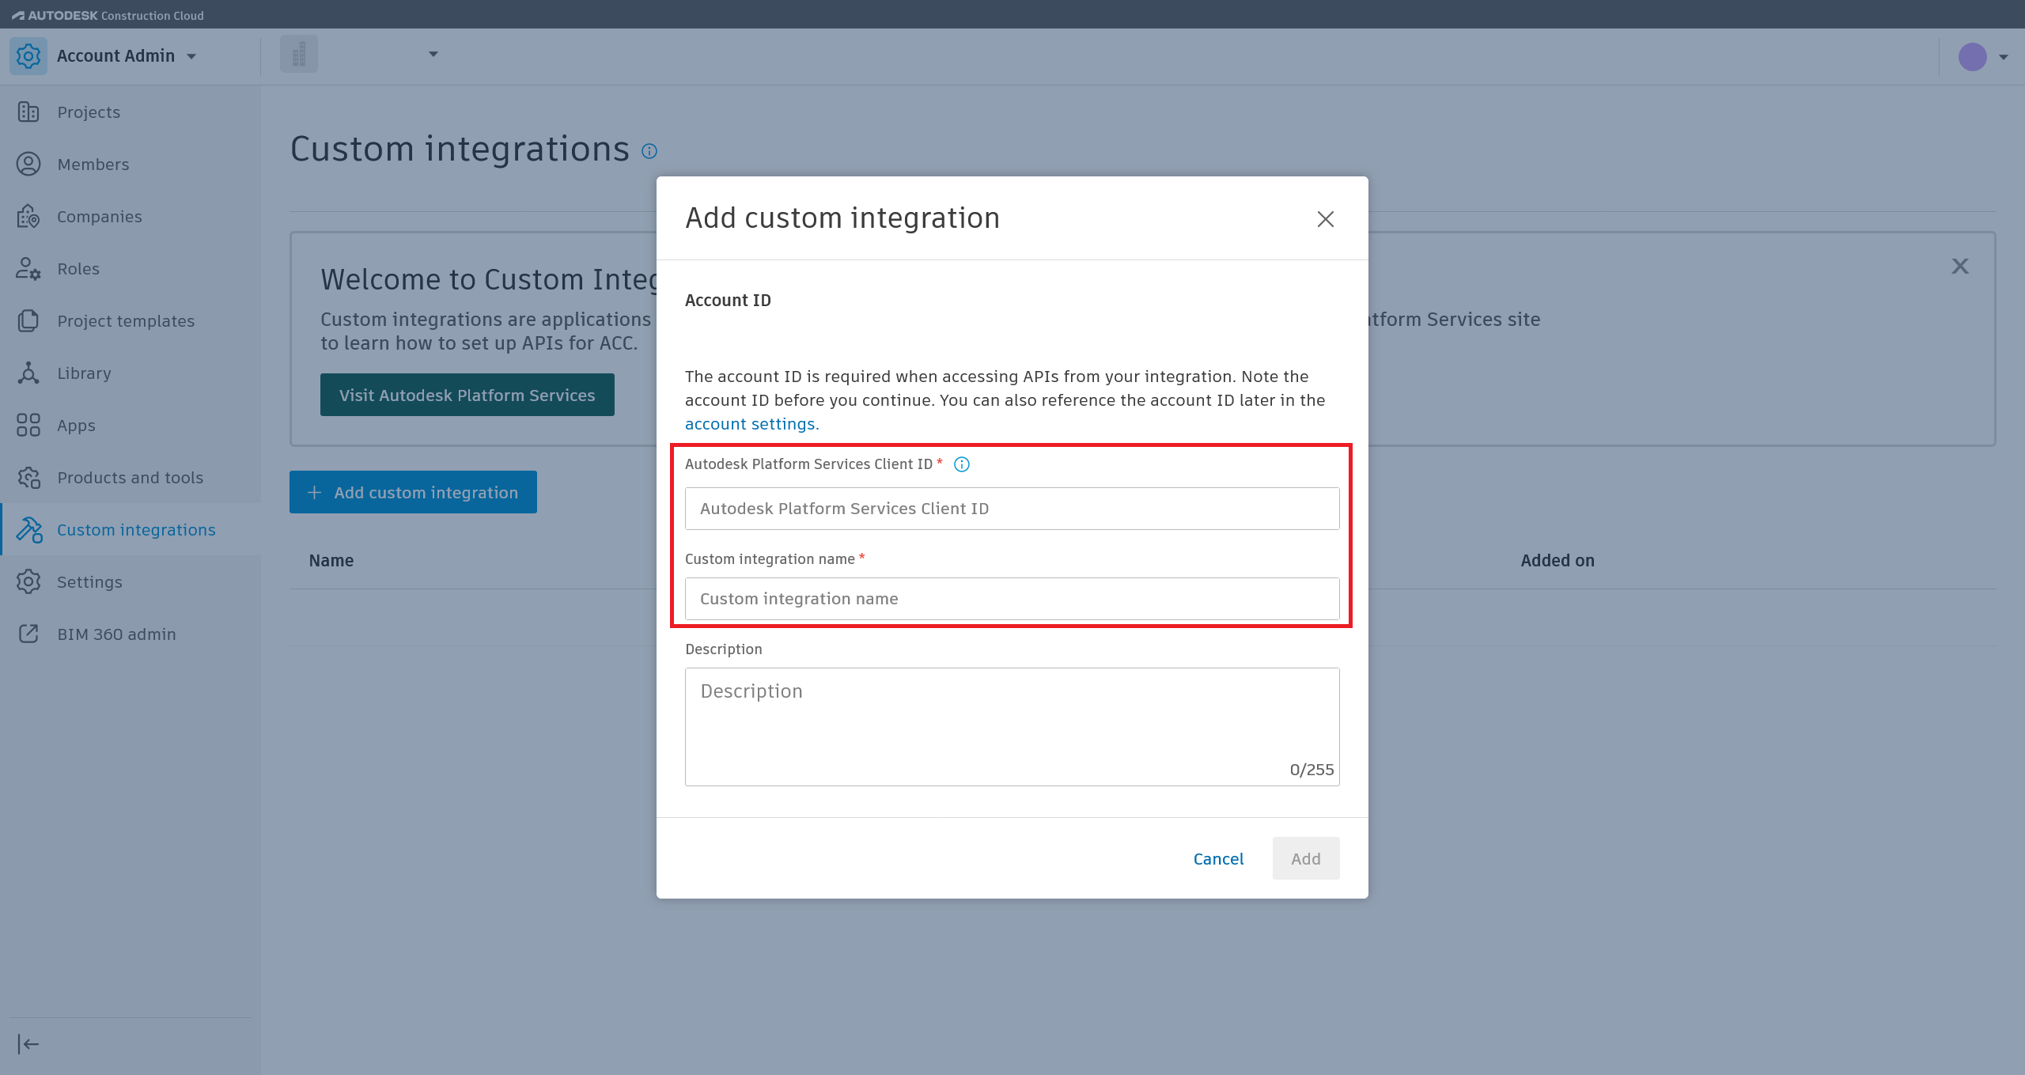The width and height of the screenshot is (2025, 1075).
Task: Focus the Autodesk Platform Services Client ID field
Action: click(x=1012, y=509)
